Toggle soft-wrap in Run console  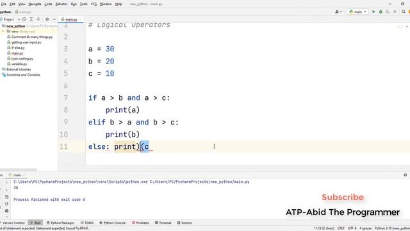pyautogui.click(x=6, y=197)
